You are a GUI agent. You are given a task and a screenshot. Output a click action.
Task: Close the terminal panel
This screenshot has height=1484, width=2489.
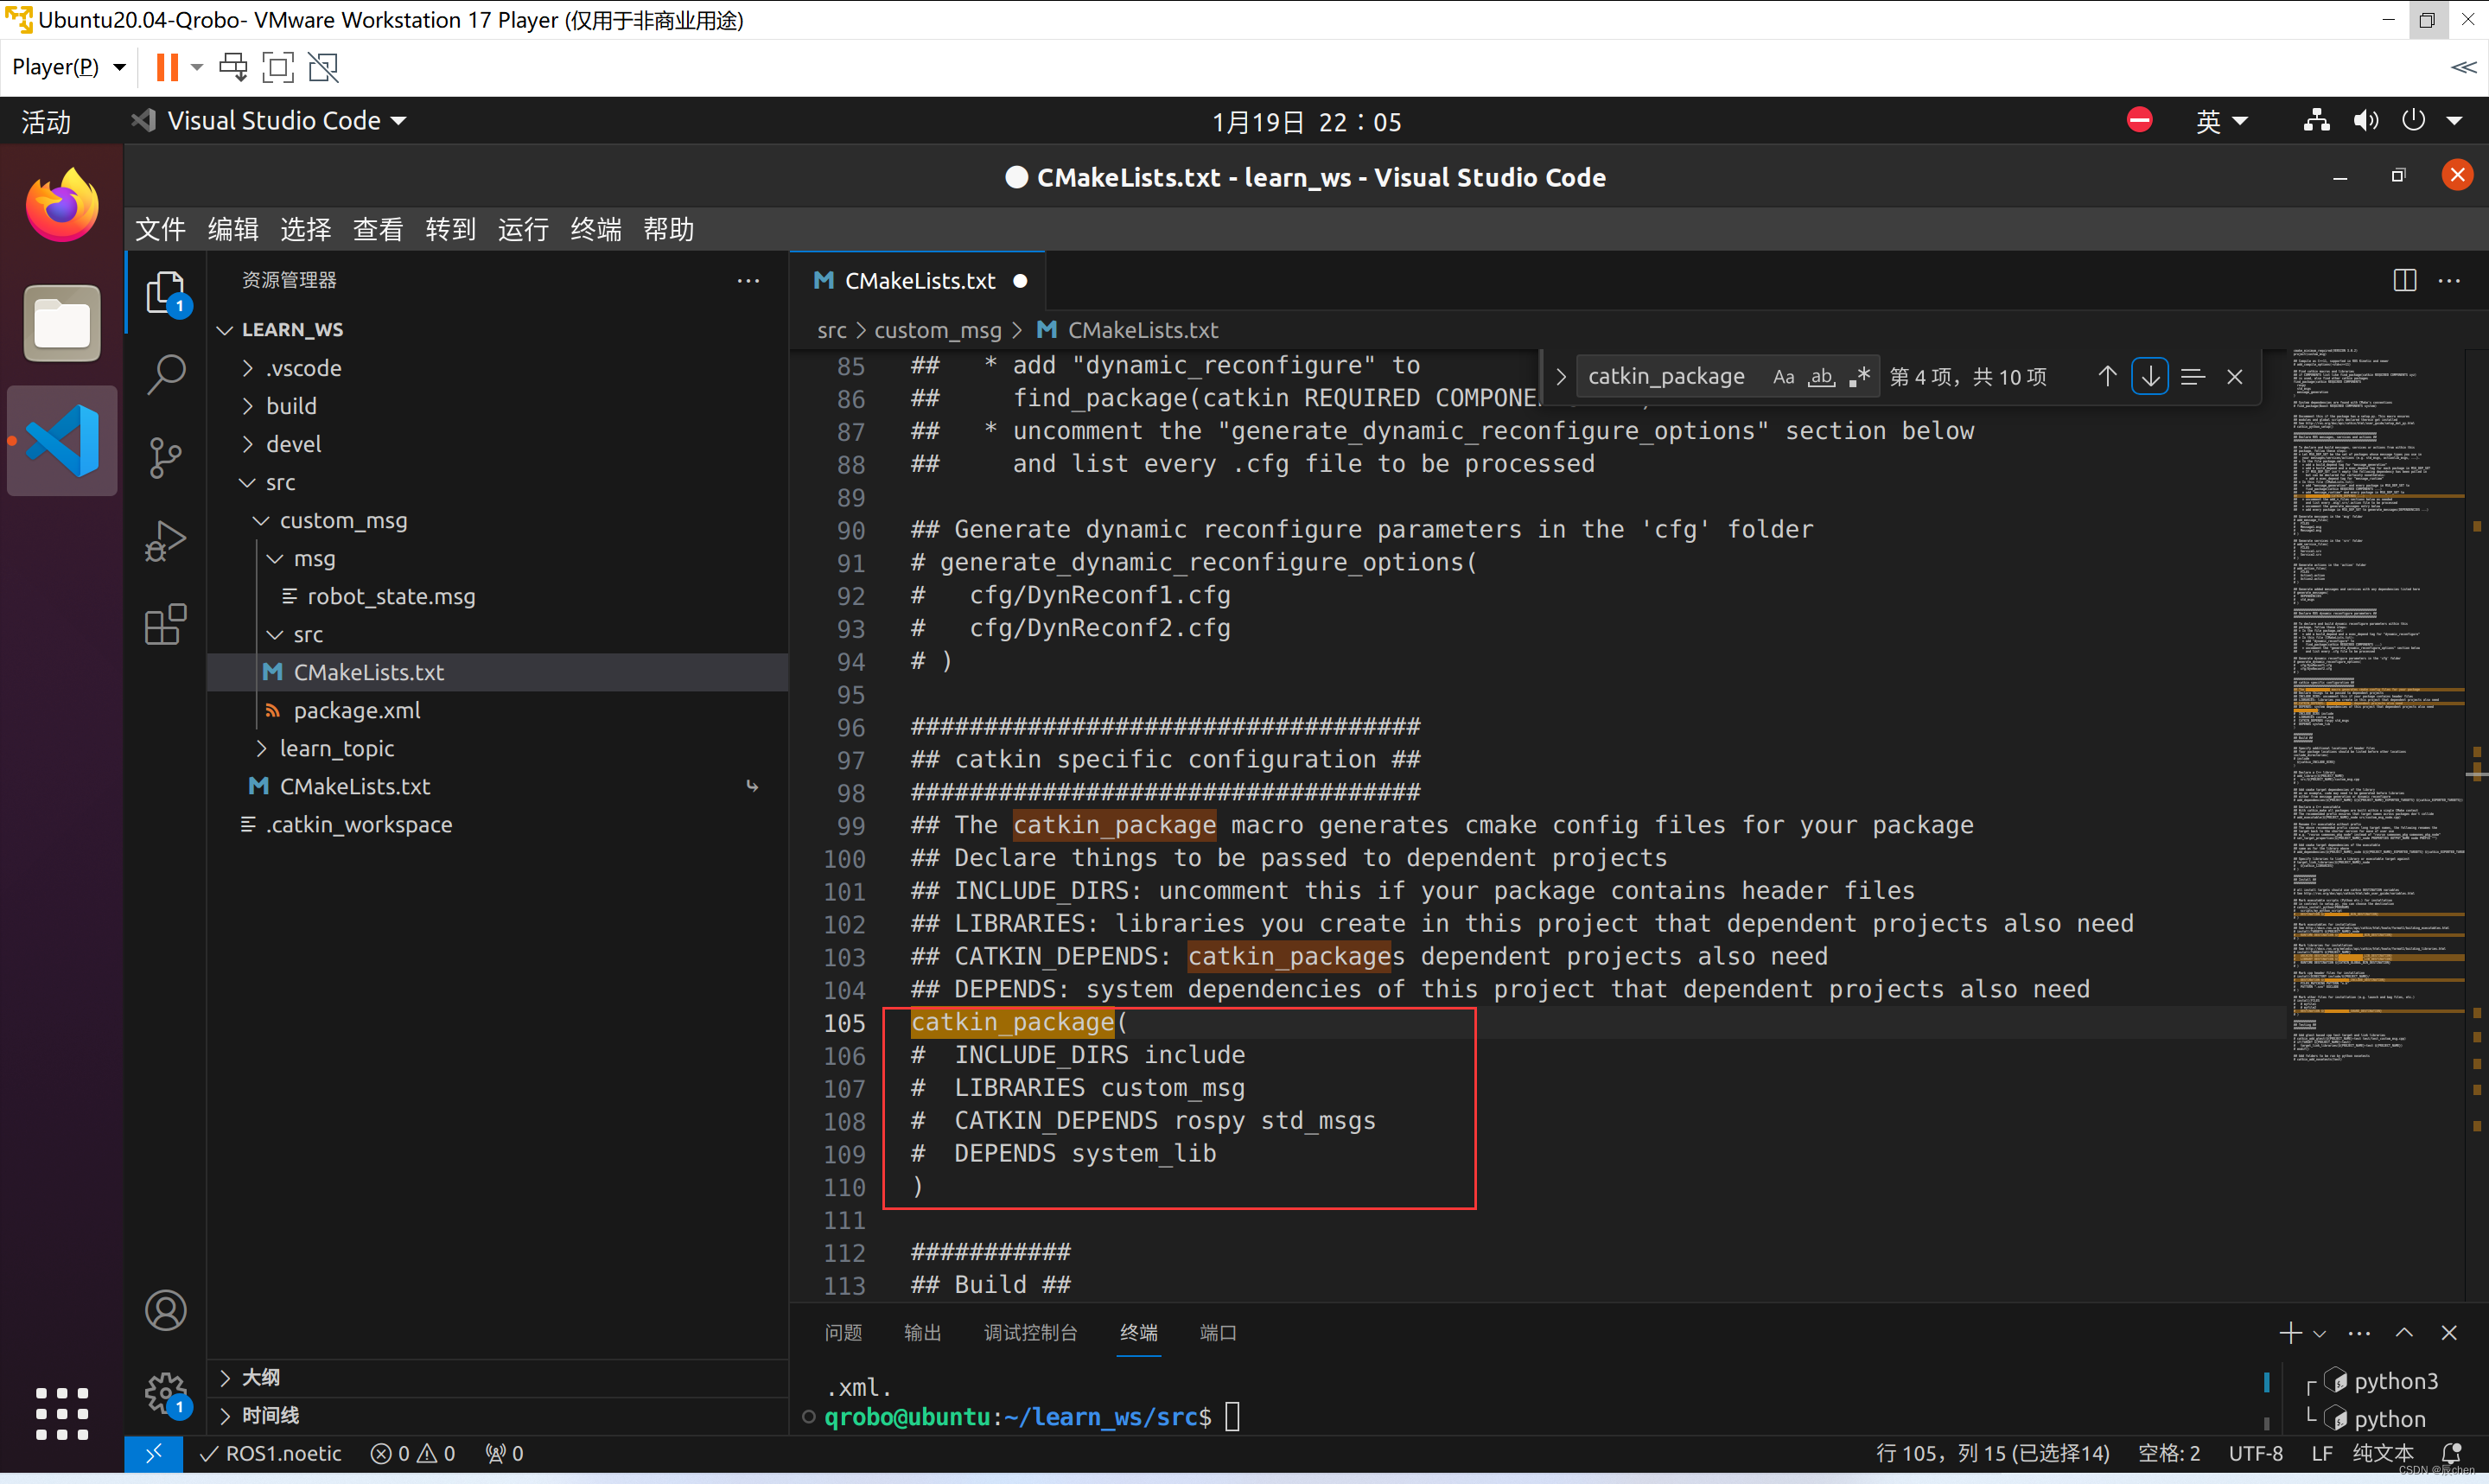tap(2449, 1333)
